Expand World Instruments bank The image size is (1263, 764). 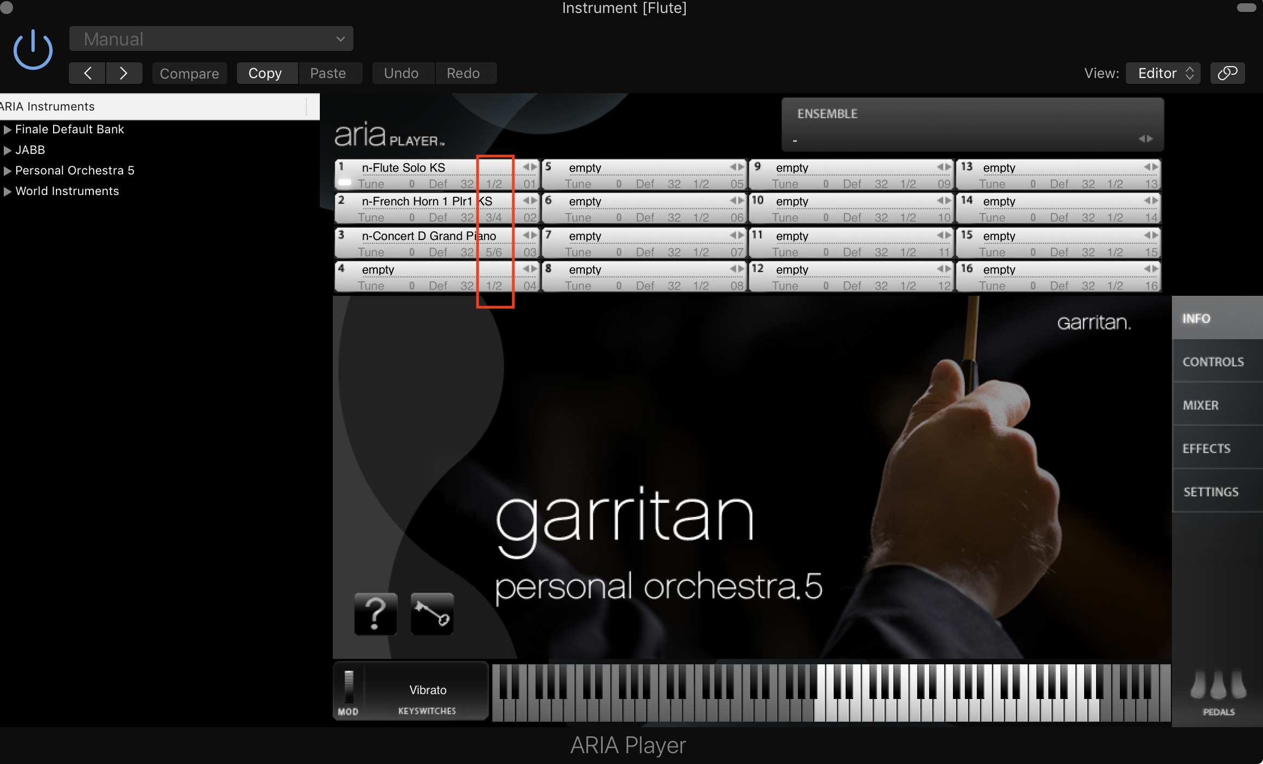click(x=8, y=191)
